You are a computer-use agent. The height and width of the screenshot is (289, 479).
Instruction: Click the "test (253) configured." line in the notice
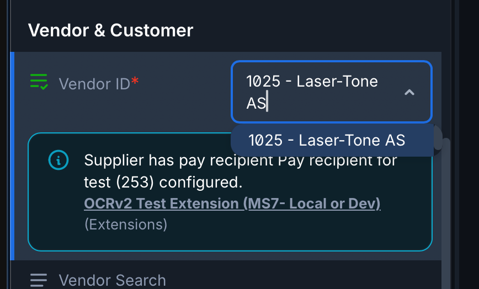point(163,181)
